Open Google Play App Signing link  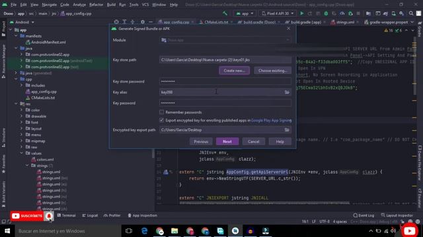coord(271,120)
